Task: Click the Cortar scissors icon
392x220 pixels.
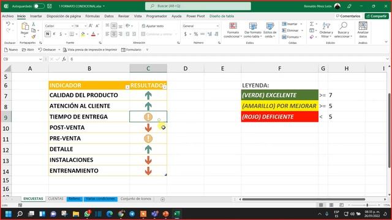Action: [x=33, y=24]
